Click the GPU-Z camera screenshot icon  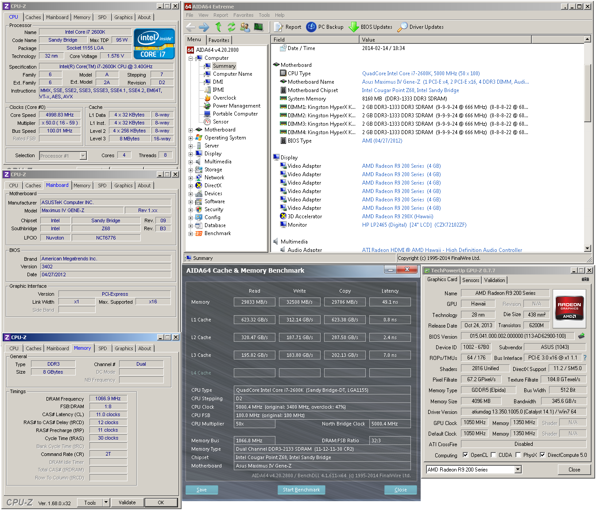pos(585,279)
